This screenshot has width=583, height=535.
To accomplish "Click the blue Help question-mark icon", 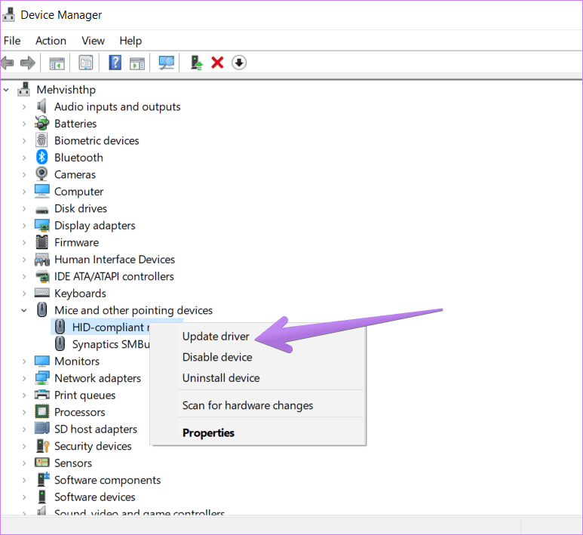I will (115, 63).
